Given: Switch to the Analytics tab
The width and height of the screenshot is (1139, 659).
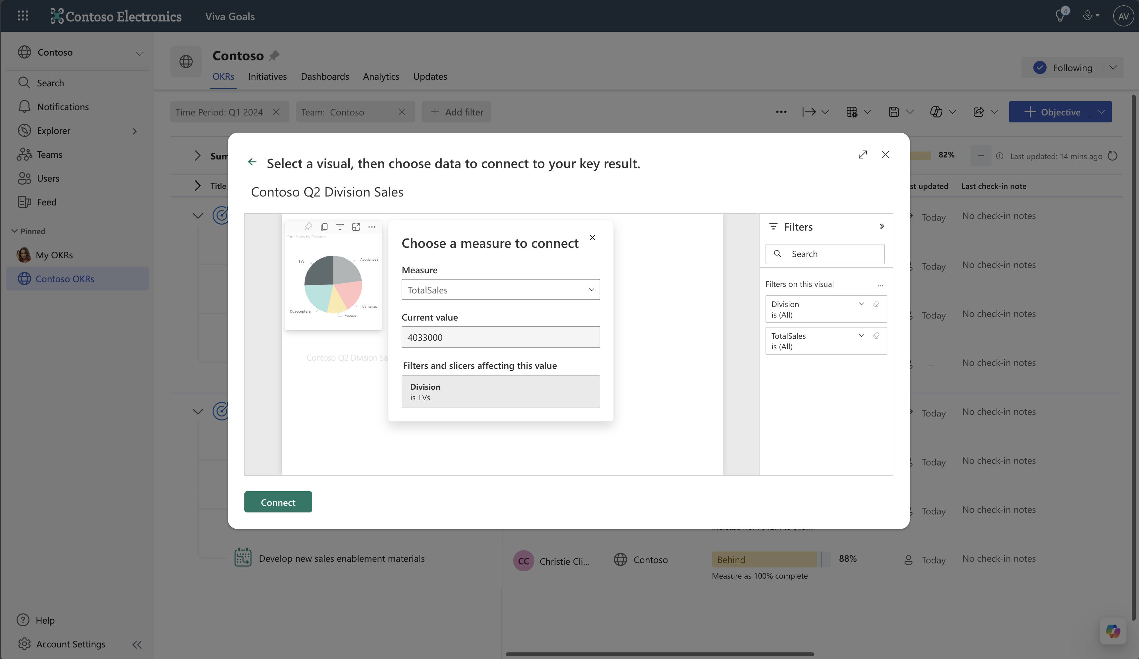Looking at the screenshot, I should point(380,76).
